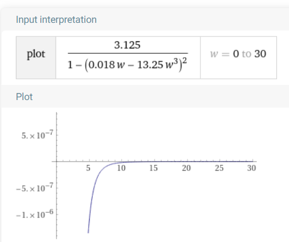Click the range start value 0 in the input table
289x242 pixels.
point(236,54)
